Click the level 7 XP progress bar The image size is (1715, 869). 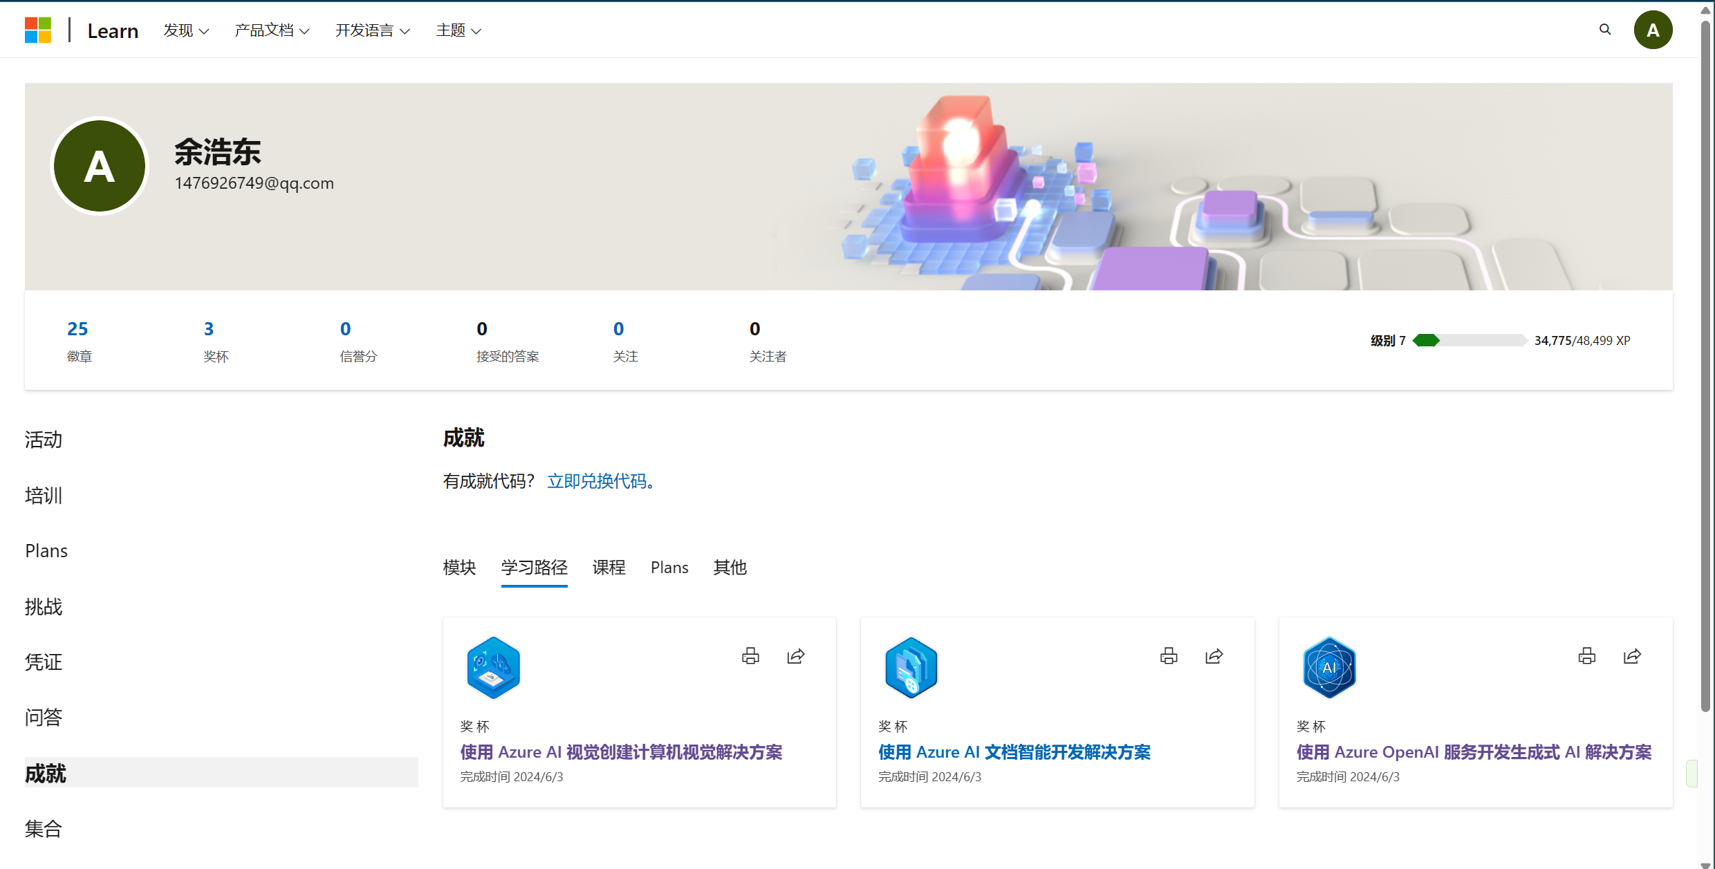pyautogui.click(x=1470, y=340)
